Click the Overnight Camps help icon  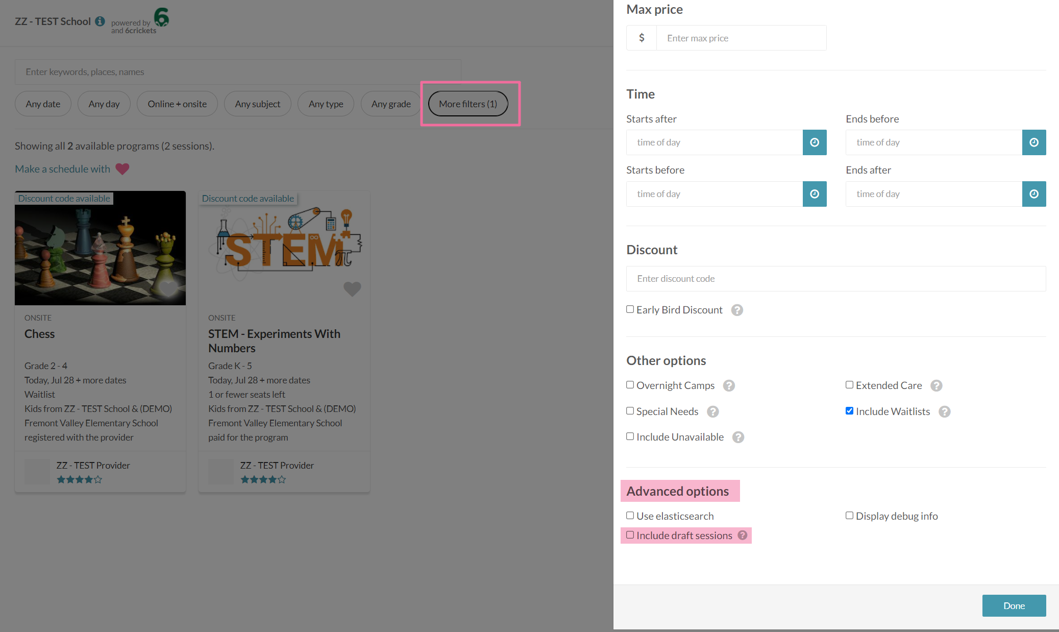pos(729,385)
